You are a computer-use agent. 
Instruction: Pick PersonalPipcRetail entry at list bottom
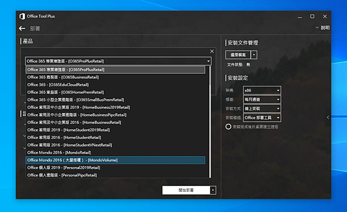[115, 175]
